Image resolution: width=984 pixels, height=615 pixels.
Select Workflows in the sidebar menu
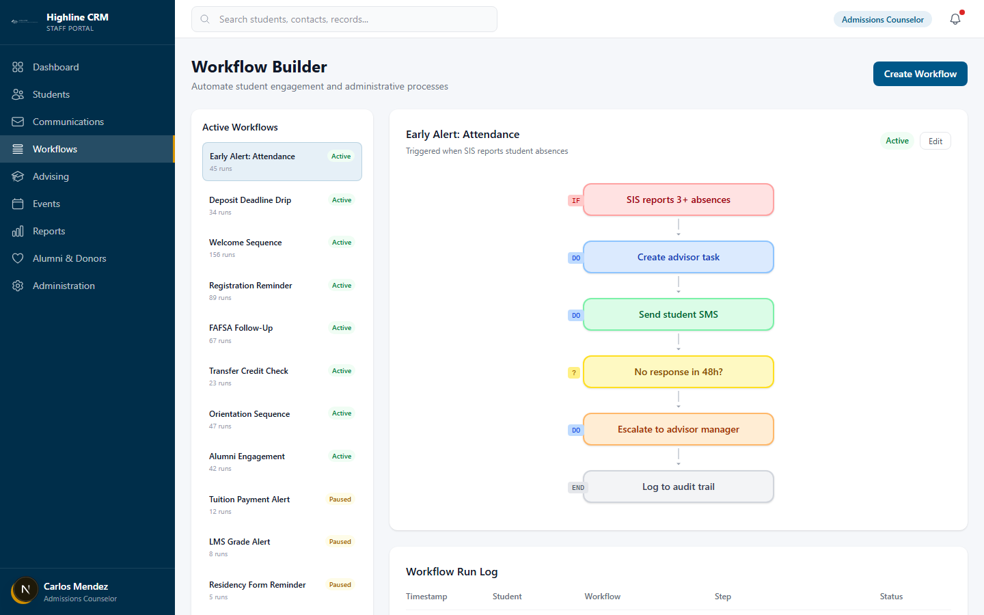click(x=55, y=149)
